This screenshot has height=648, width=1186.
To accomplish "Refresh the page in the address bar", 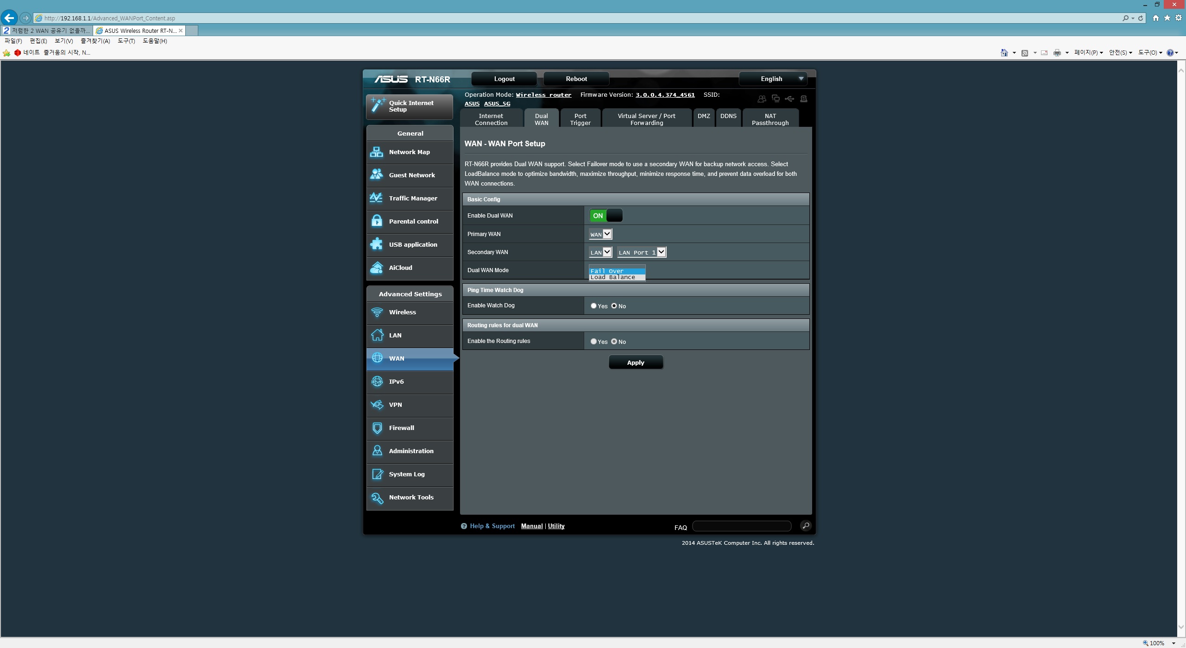I will 1141,18.
